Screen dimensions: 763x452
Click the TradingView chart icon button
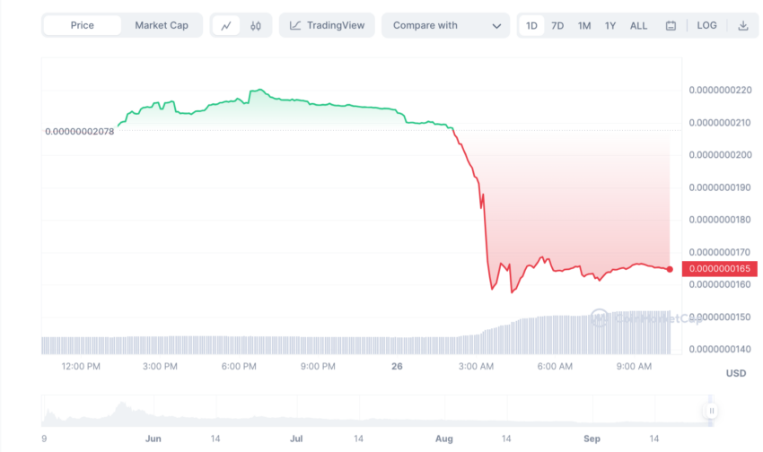tap(327, 25)
